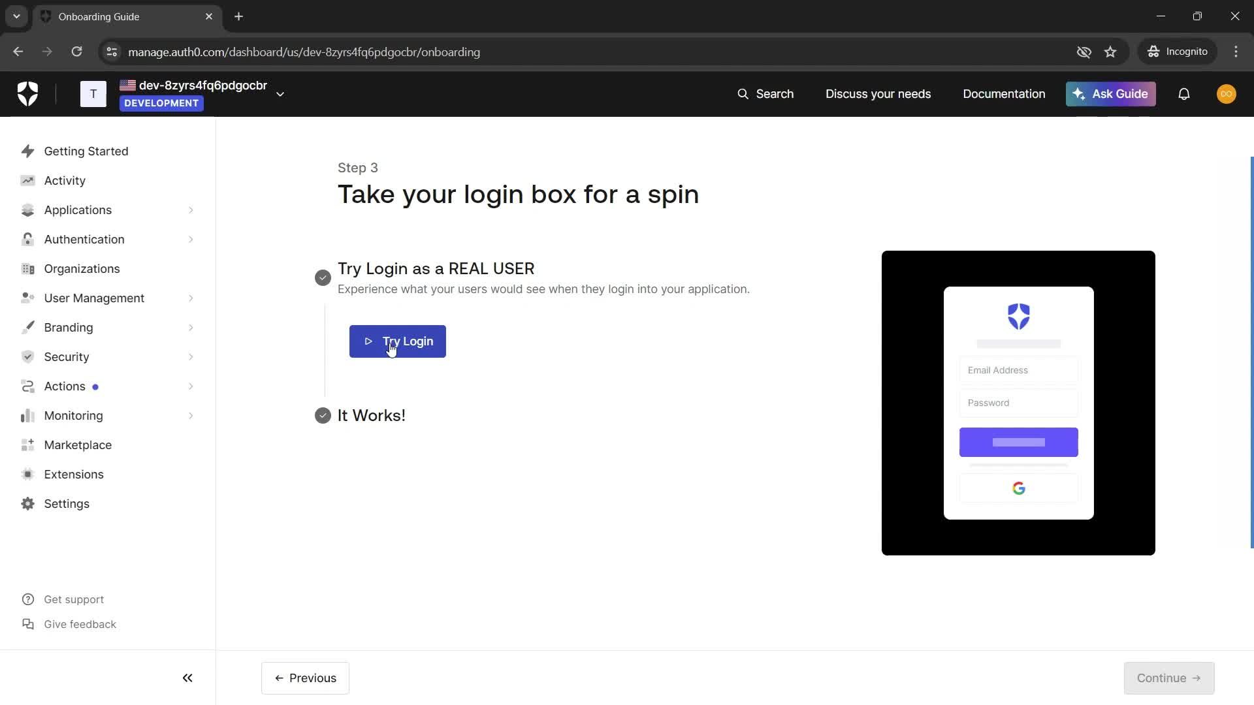Click the Marketplace grid icon
1254x705 pixels.
(27, 445)
